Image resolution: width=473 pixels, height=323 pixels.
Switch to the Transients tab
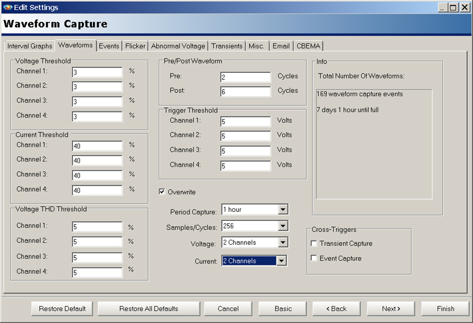(227, 45)
